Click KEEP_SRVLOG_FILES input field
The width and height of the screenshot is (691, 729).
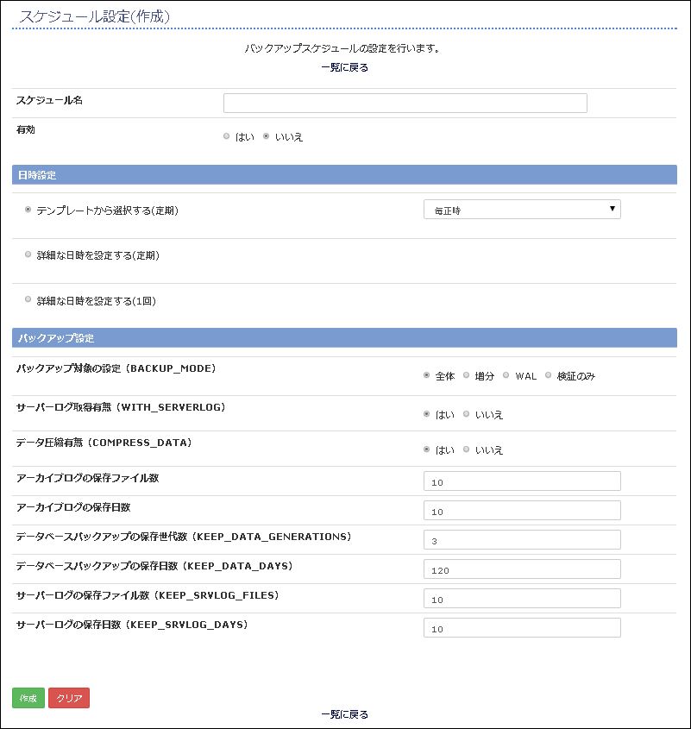[x=522, y=598]
